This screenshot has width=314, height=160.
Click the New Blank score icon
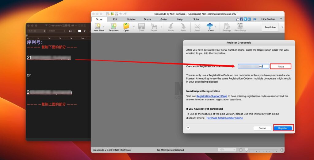pyautogui.click(x=99, y=26)
